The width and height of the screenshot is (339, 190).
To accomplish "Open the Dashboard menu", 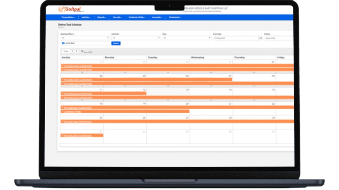I will click(175, 17).
